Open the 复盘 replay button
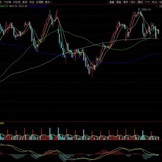Image resolution: width=162 pixels, height=162 pixels. (119, 2)
